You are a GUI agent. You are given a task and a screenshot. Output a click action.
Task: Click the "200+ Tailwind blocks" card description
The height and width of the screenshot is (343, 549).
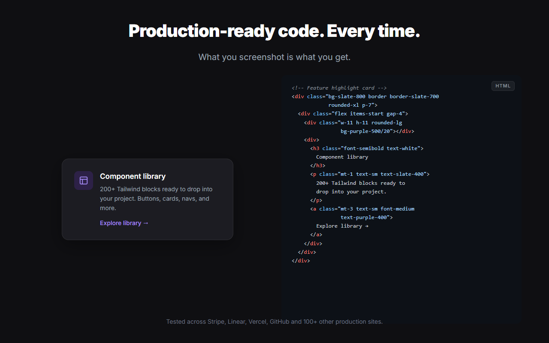tap(157, 199)
